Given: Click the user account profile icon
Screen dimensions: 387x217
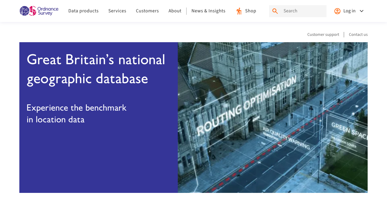Looking at the screenshot, I should point(337,11).
